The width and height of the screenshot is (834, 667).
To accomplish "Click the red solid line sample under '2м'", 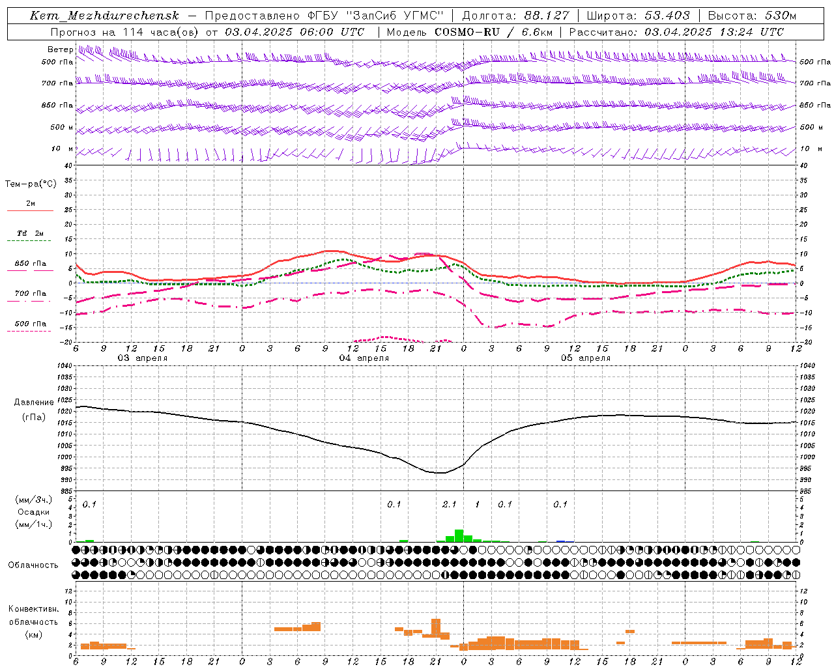I will tap(30, 211).
